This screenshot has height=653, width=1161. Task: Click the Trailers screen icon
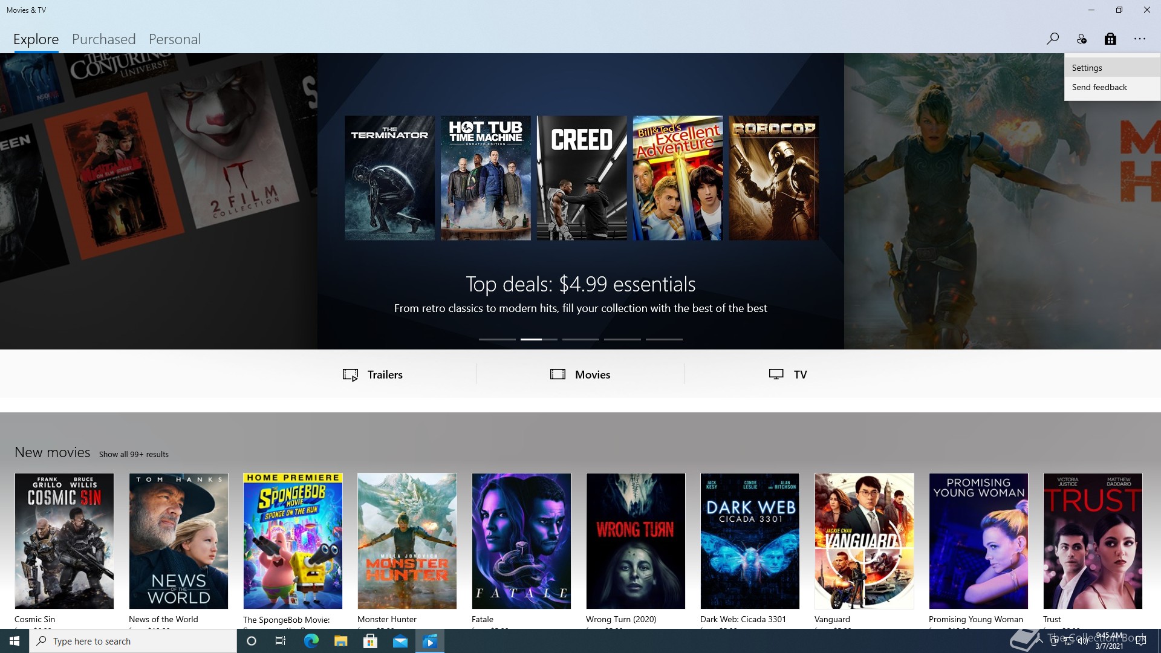pos(351,375)
